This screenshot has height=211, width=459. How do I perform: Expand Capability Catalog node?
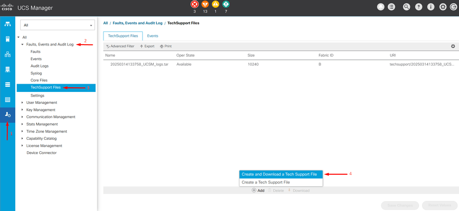[x=22, y=138]
